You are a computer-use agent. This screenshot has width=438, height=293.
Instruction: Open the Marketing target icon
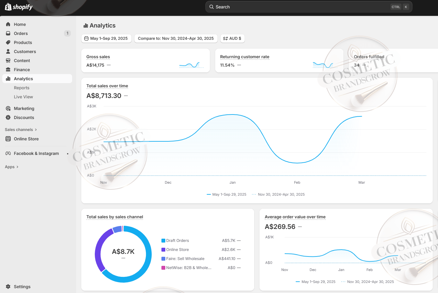point(8,108)
